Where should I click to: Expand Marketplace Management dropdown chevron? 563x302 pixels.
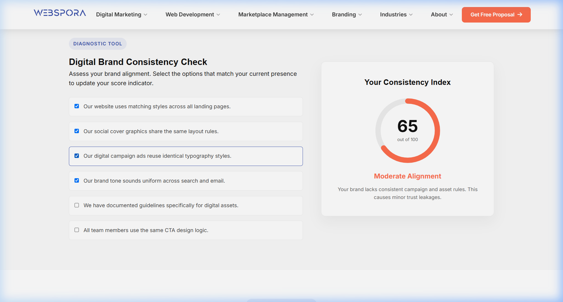coord(312,15)
